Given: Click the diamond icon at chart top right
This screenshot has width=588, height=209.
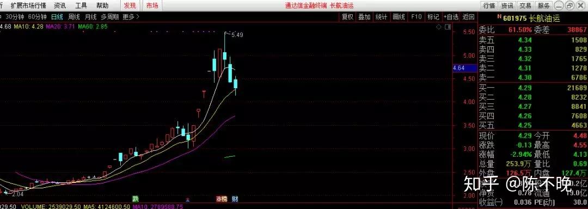Looking at the screenshot, I should click(x=438, y=27).
